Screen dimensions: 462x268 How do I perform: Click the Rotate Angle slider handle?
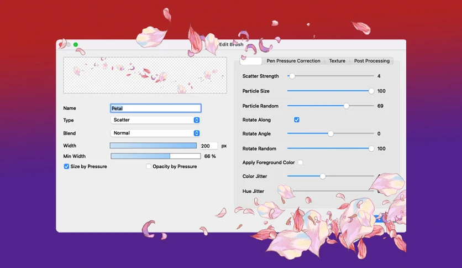(x=330, y=133)
